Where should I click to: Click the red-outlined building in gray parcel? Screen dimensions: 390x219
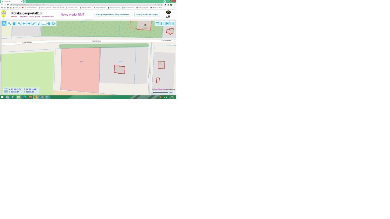[x=119, y=69]
